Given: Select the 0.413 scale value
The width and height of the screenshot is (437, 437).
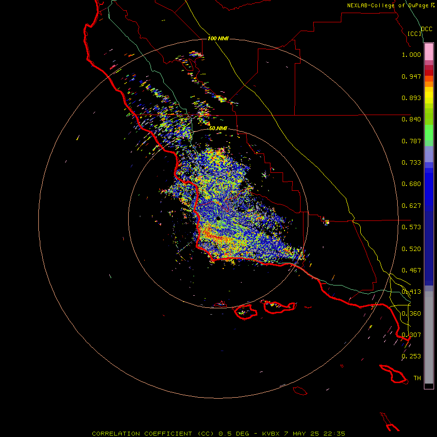Looking at the screenshot, I should [x=411, y=292].
